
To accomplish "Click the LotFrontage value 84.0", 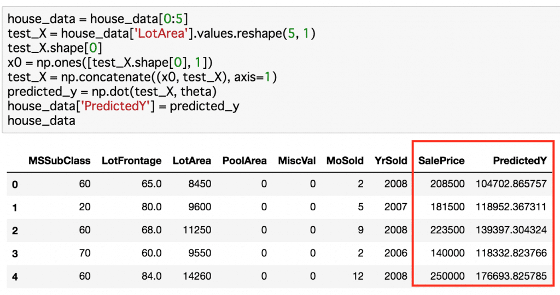I will (x=151, y=276).
